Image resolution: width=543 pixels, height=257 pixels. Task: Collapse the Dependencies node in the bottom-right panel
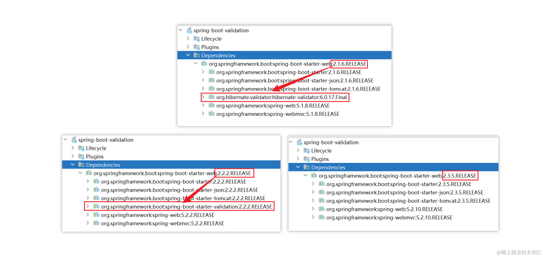point(298,167)
